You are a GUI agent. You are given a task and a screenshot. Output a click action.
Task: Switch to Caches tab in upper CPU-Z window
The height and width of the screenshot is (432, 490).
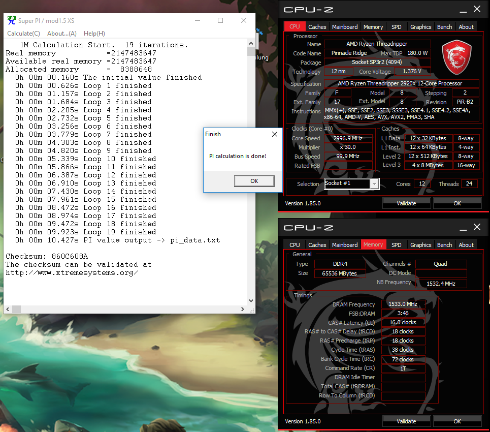pos(317,27)
